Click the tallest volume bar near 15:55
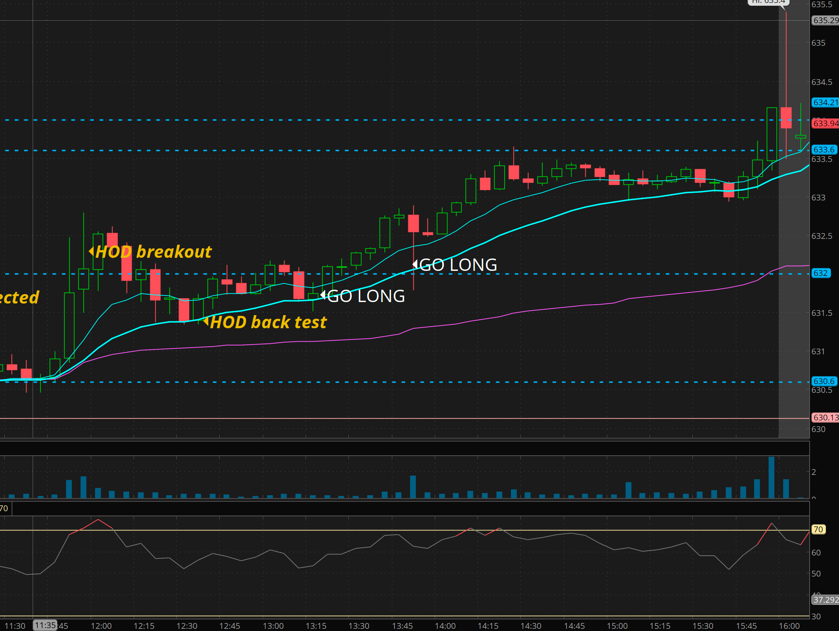The width and height of the screenshot is (839, 631). click(771, 477)
